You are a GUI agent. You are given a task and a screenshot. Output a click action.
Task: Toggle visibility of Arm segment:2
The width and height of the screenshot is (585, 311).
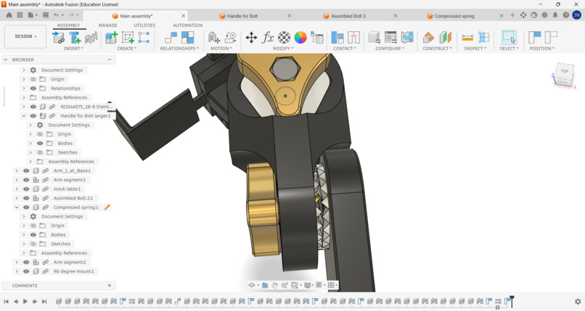coord(26,262)
